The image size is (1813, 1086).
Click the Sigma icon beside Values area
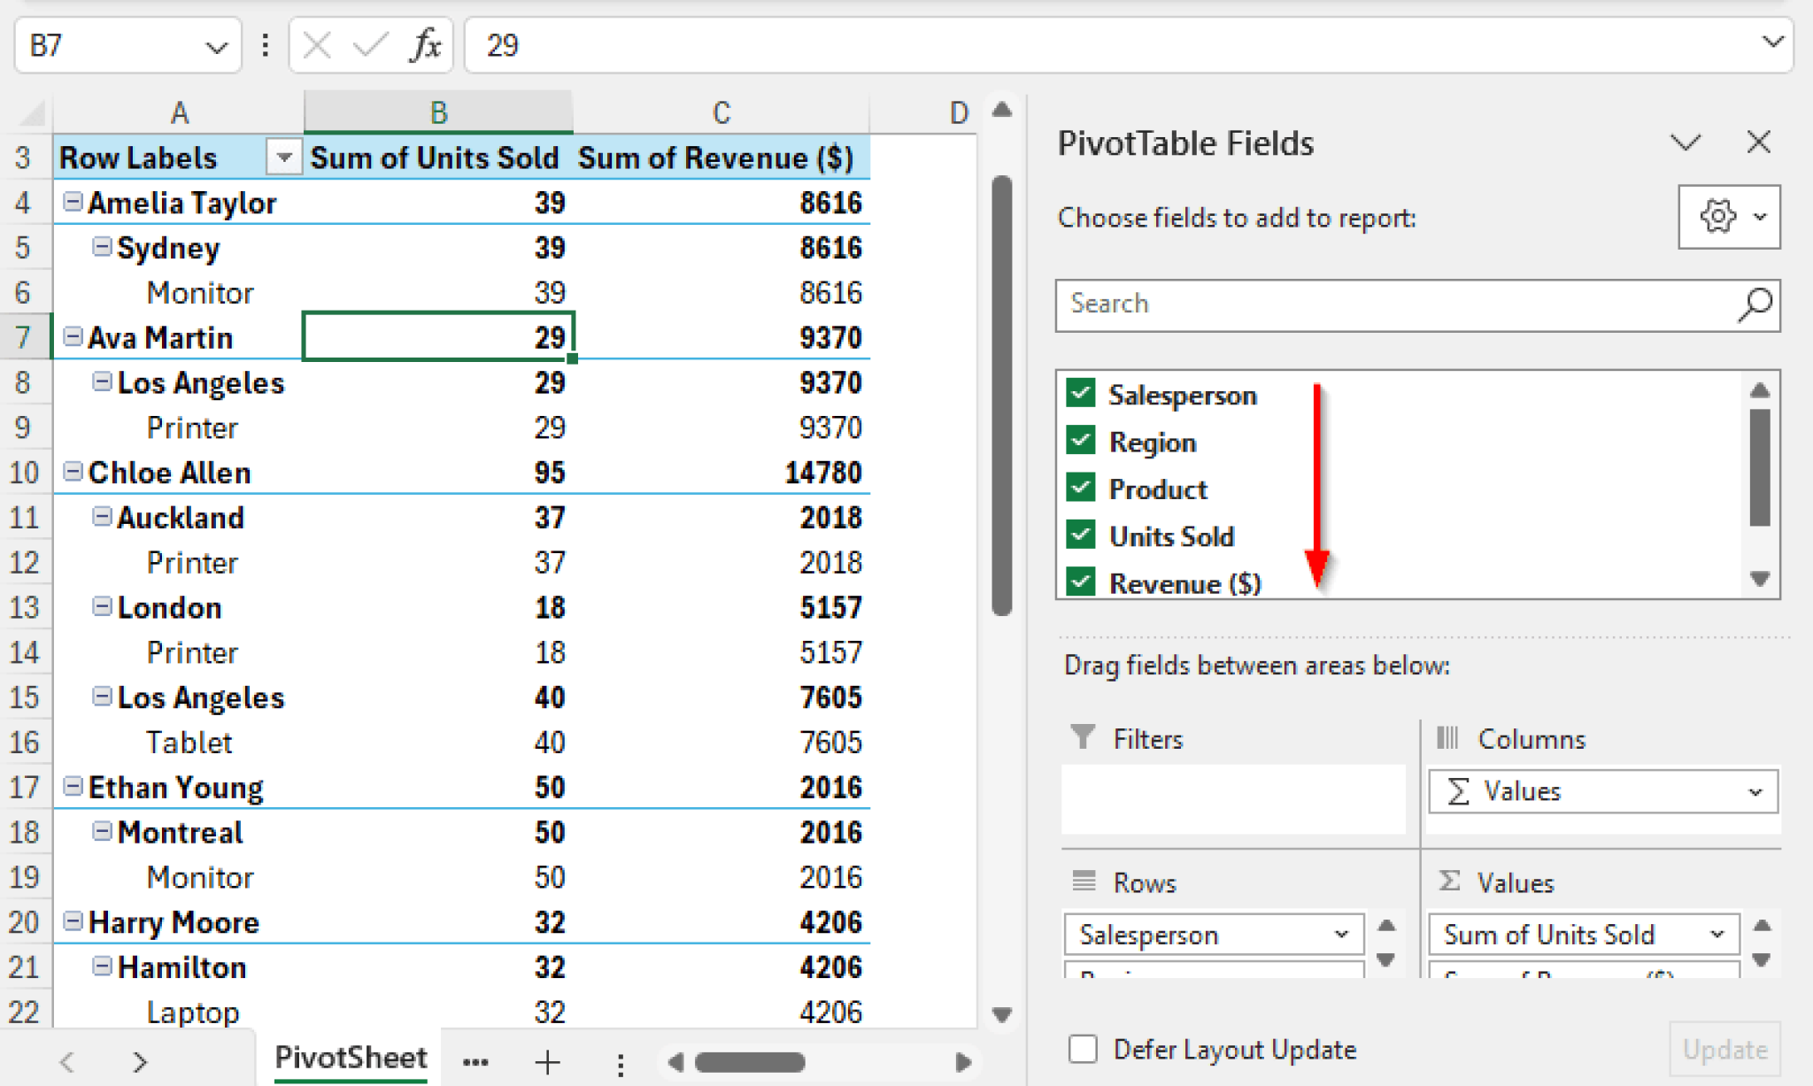(x=1448, y=882)
